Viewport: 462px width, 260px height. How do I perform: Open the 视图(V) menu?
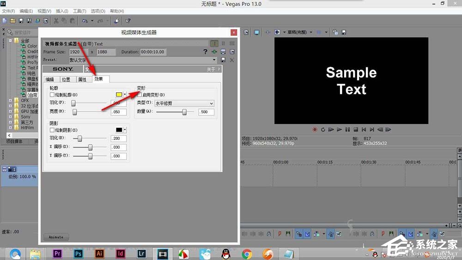[x=44, y=11]
